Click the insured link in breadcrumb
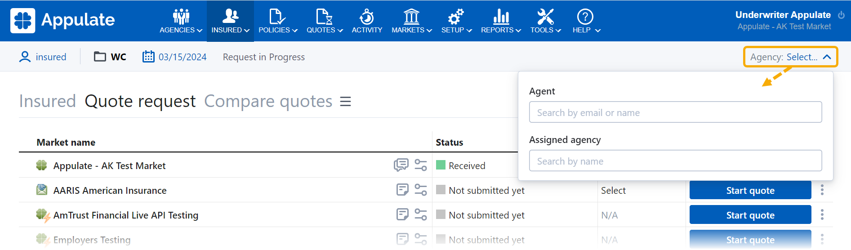851x250 pixels. 50,57
